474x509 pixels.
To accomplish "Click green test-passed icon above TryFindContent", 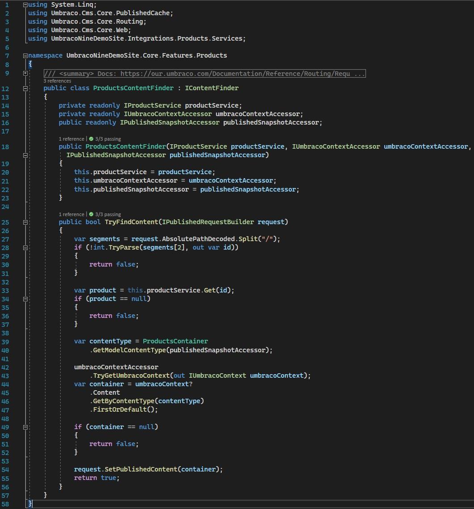I will point(91,215).
